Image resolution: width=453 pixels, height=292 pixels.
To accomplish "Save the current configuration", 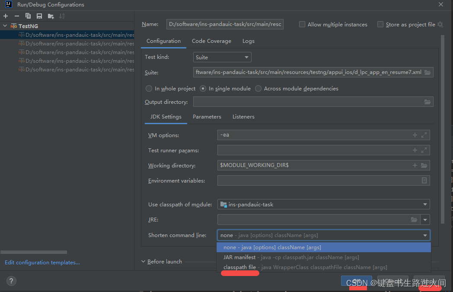I will [x=39, y=16].
